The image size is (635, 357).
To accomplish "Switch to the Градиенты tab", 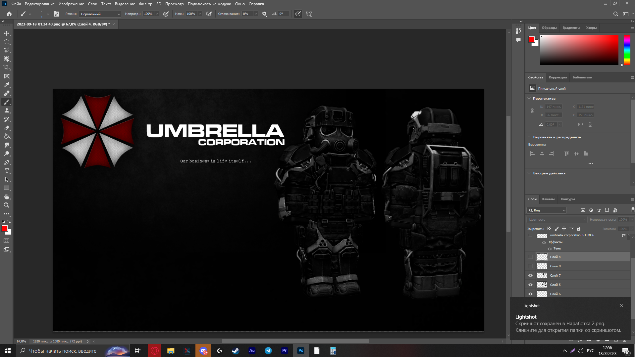I will pos(571,28).
